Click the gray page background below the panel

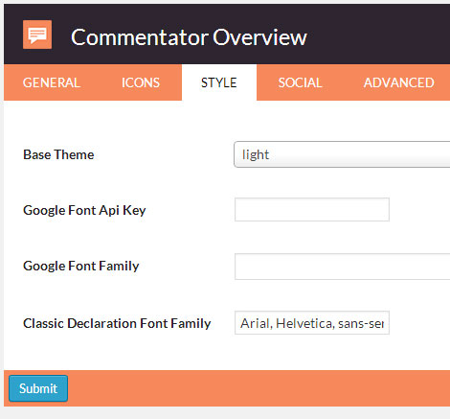223,413
